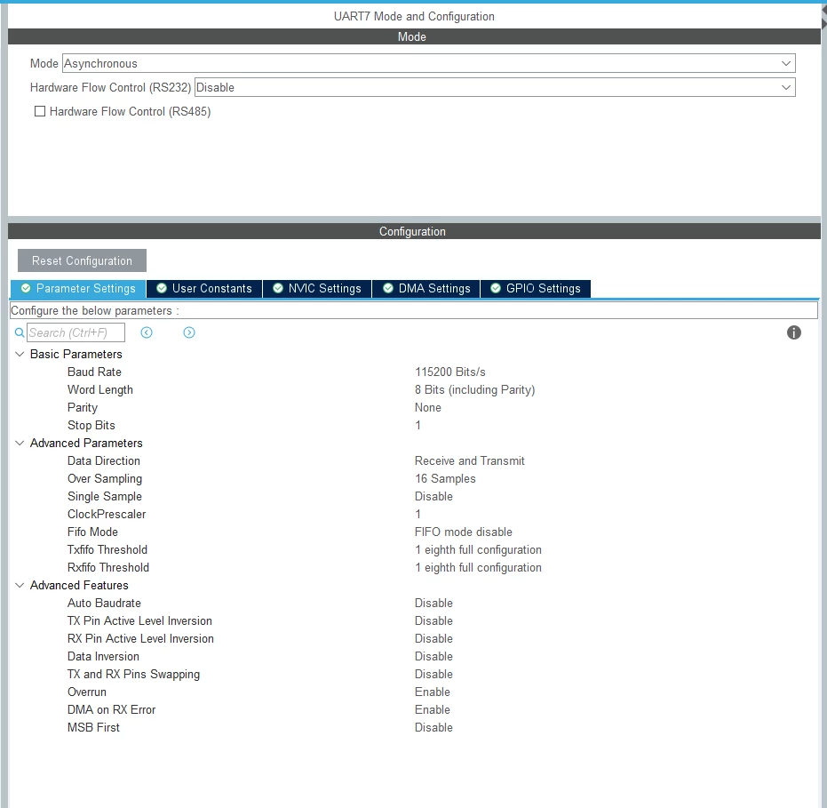Screen dimensions: 827x808
Task: Click the Parity parameter label
Action: 83,407
